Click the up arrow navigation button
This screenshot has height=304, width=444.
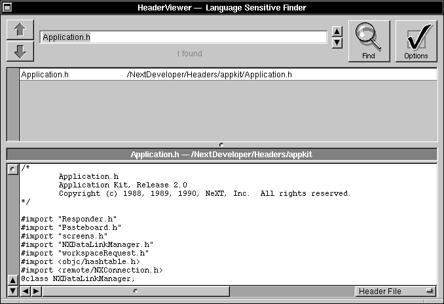coord(20,29)
